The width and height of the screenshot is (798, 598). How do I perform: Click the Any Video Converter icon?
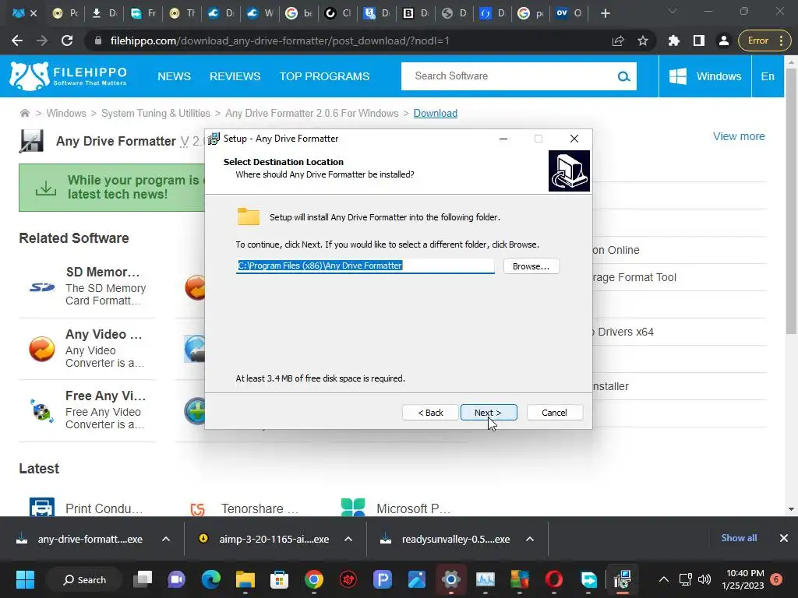tap(42, 349)
